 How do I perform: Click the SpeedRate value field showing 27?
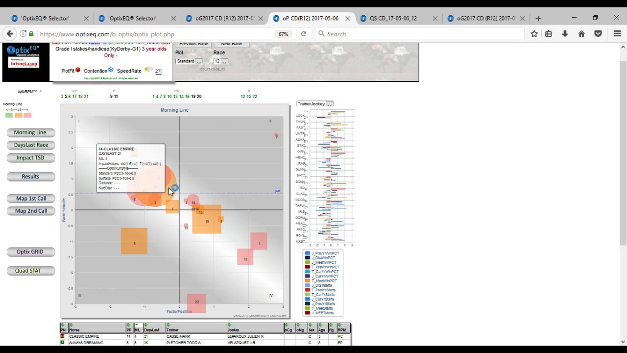pos(158,71)
